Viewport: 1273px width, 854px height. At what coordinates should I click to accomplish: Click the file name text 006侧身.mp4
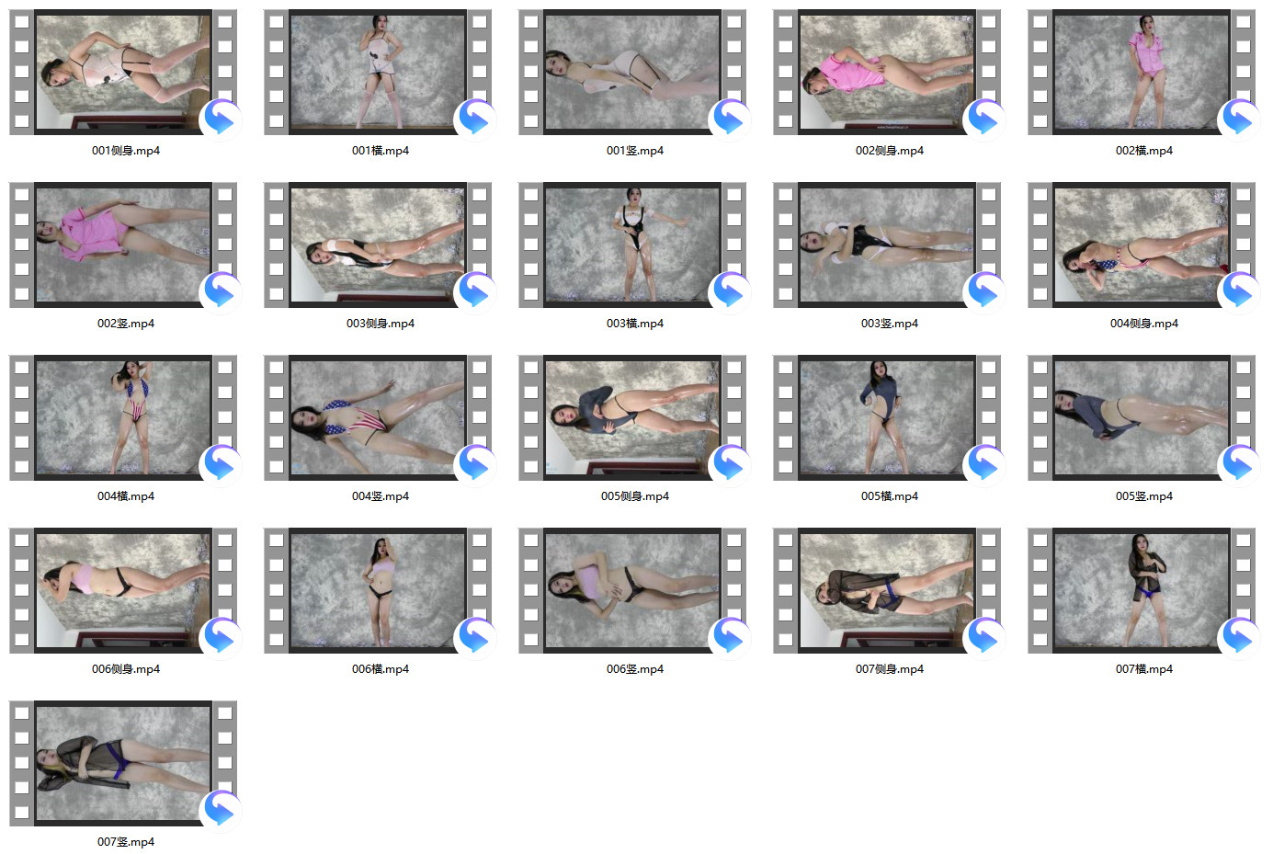[x=126, y=669]
